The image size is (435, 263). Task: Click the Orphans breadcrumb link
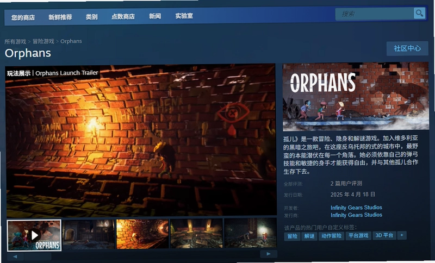(x=71, y=41)
